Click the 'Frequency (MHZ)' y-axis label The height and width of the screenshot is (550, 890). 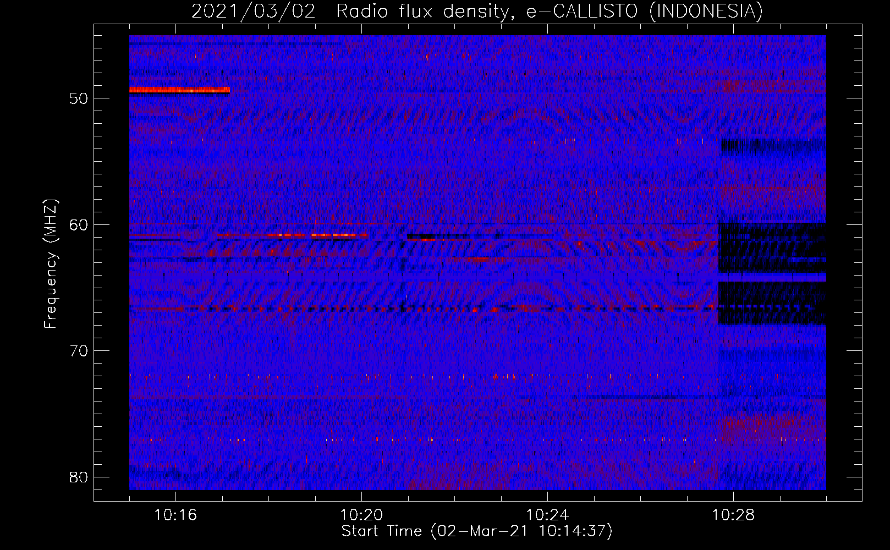[51, 264]
